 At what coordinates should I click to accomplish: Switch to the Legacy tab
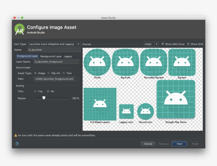[x=68, y=56]
